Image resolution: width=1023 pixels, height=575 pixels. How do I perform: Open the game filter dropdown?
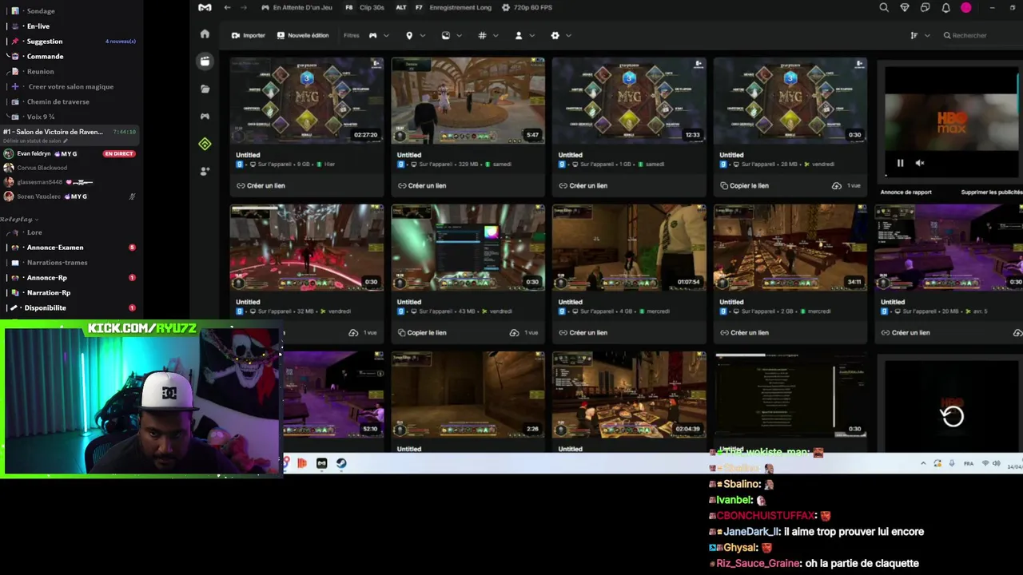379,35
